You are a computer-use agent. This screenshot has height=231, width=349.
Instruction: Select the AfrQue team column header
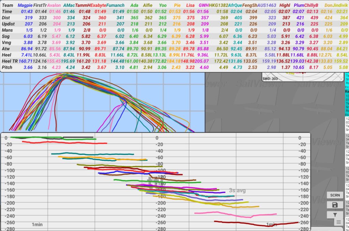pos(235,5)
